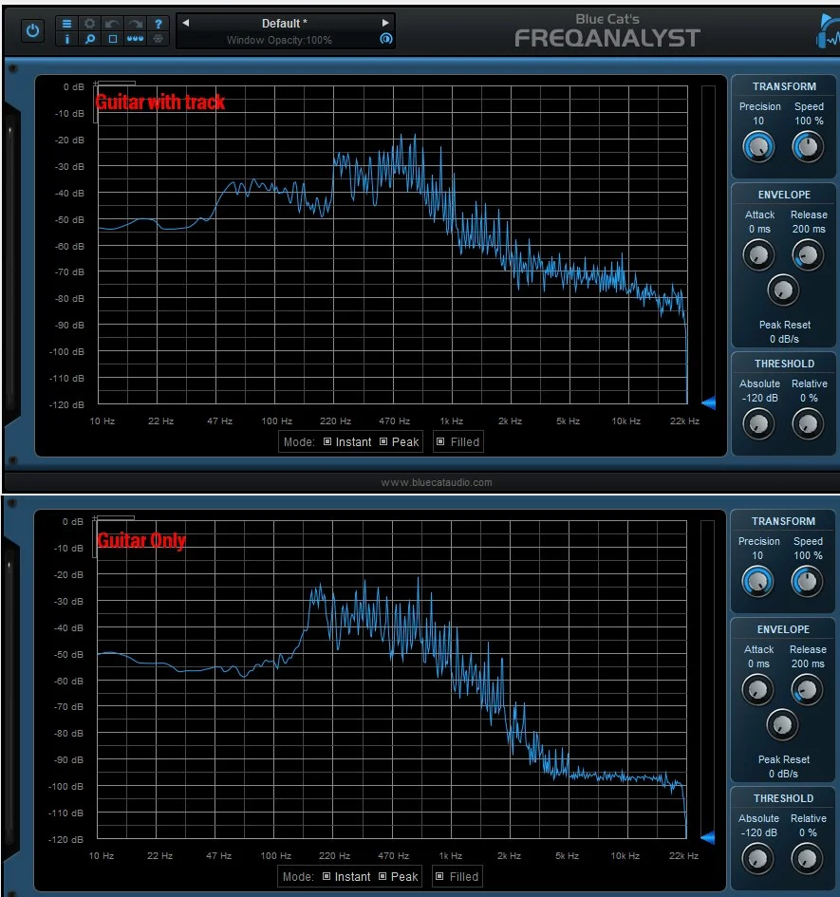840x897 pixels.
Task: Click the top panel Speed value 100 %
Action: [809, 121]
